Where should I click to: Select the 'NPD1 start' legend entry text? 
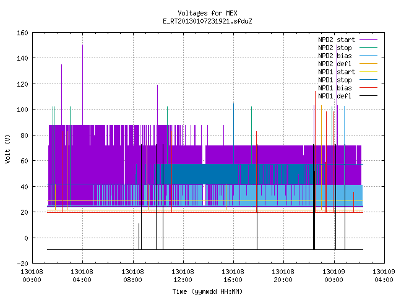337,72
